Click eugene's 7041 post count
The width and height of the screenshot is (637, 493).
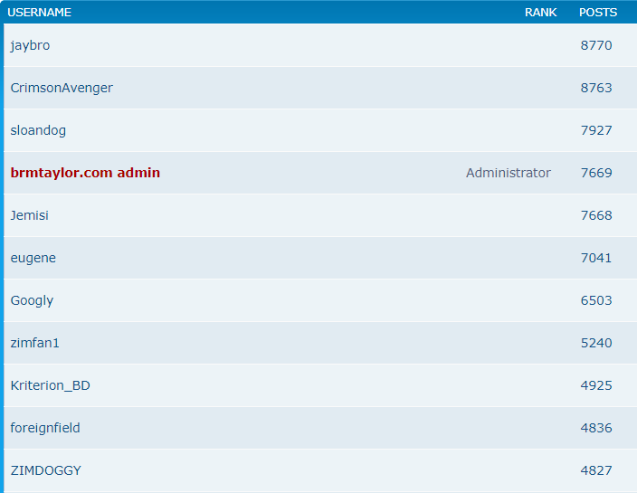pos(596,258)
